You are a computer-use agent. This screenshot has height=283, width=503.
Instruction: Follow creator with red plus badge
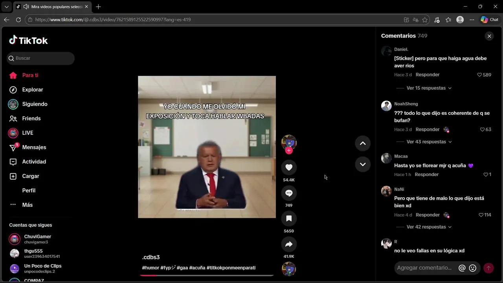pos(289,151)
